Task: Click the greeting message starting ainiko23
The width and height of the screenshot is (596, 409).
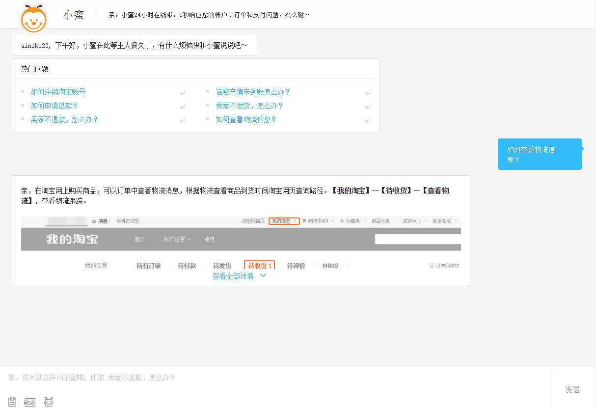Action: click(x=135, y=45)
